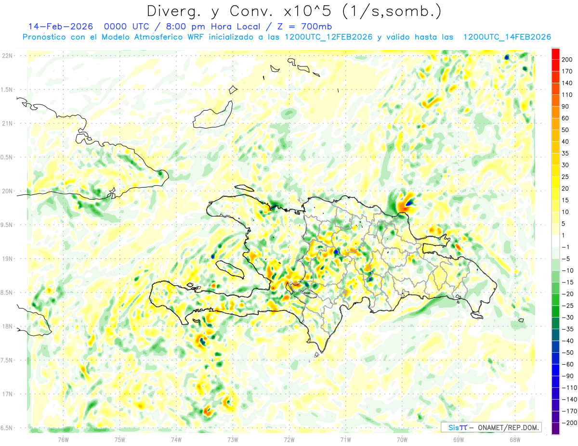Image resolution: width=578 pixels, height=446 pixels.
Task: Click the colorbar value 20
Action: 566,189
